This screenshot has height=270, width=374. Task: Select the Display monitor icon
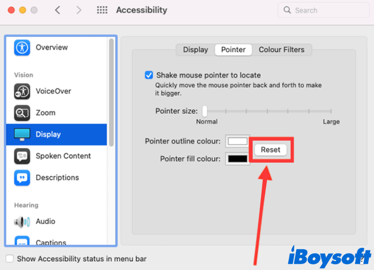pos(22,134)
